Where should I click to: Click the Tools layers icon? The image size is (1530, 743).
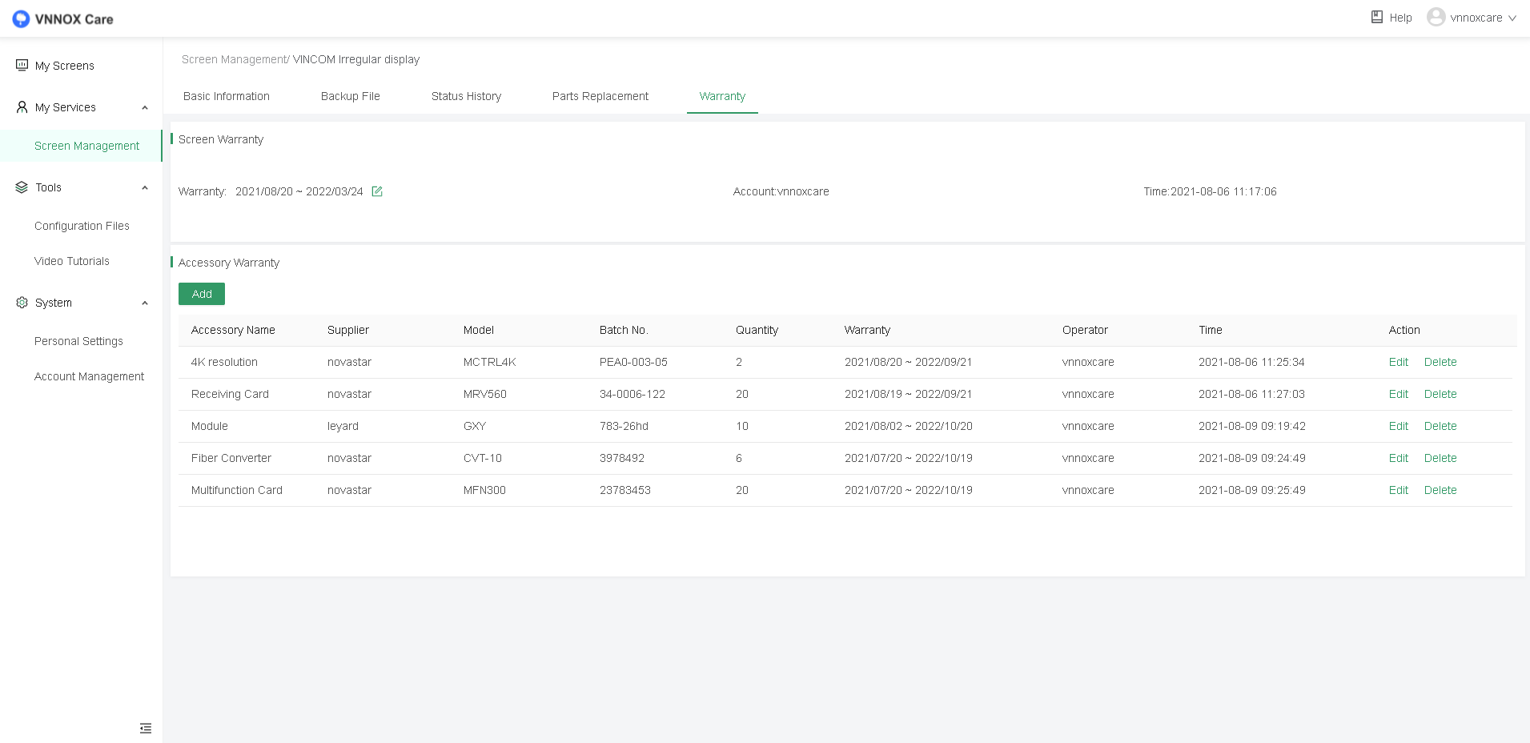click(x=22, y=187)
